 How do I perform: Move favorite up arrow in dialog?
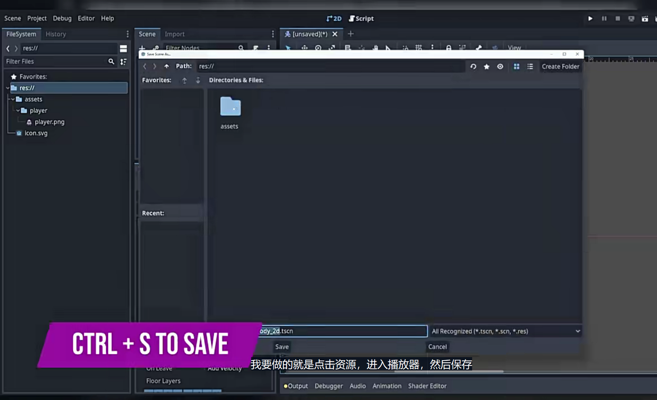click(x=184, y=80)
